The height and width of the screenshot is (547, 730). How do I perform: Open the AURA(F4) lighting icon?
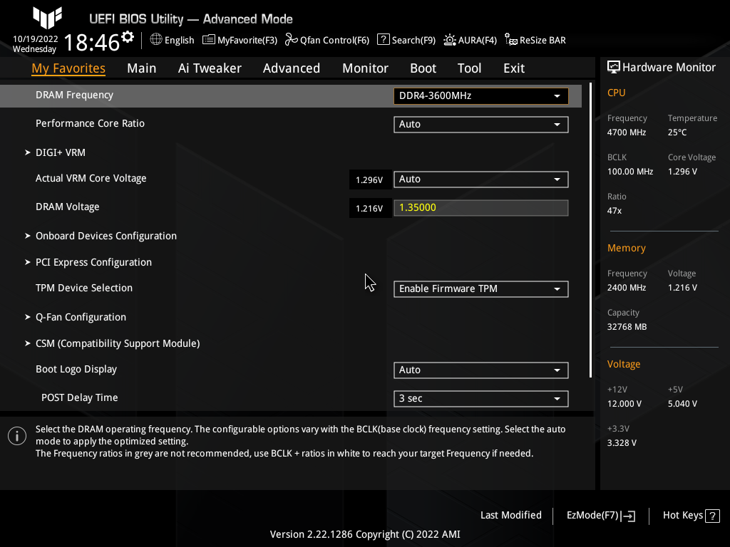[450, 40]
